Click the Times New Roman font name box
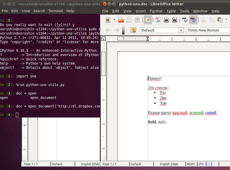 (x=208, y=30)
